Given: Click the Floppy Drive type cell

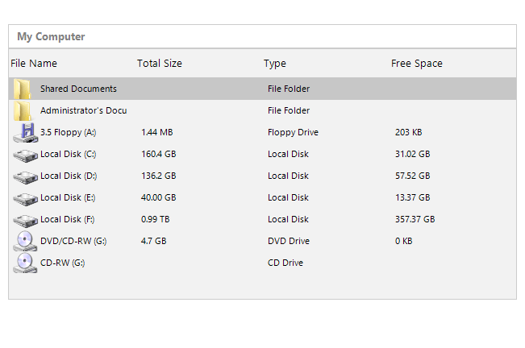Looking at the screenshot, I should tap(293, 132).
